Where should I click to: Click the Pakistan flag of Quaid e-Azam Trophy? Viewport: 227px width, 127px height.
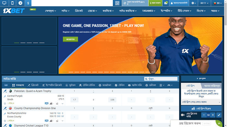point(10,91)
